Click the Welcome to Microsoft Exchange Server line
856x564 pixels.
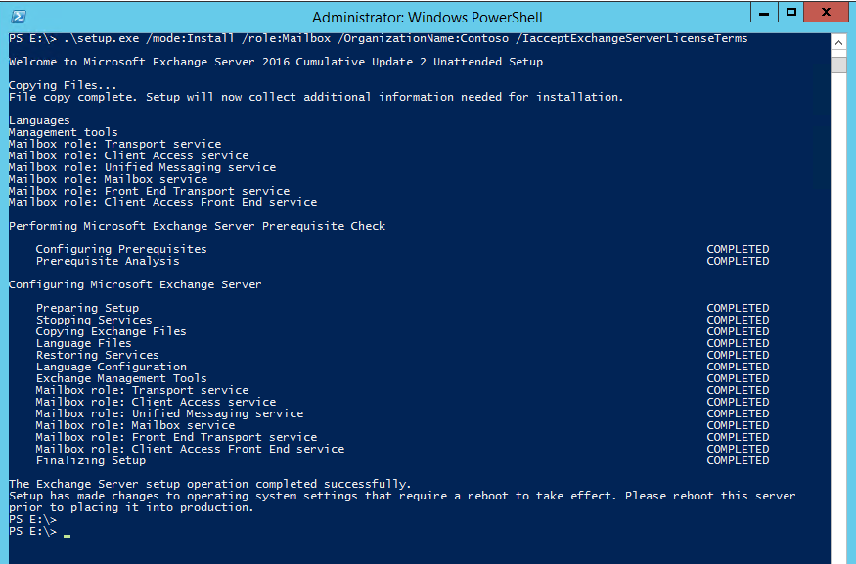click(x=276, y=62)
